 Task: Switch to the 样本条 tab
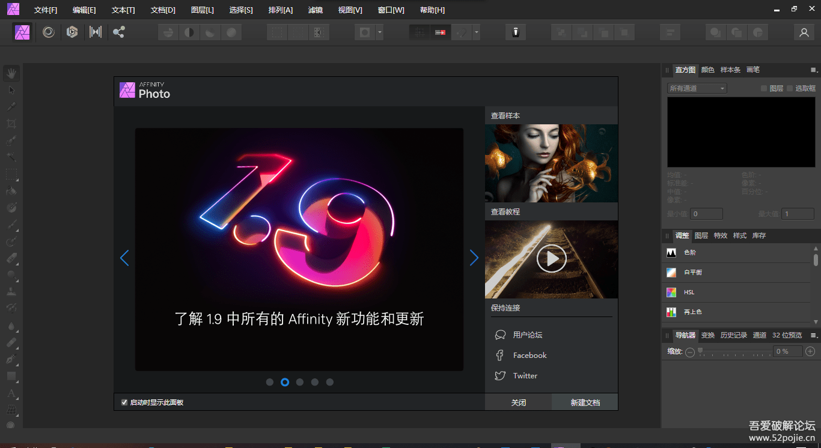coord(730,70)
